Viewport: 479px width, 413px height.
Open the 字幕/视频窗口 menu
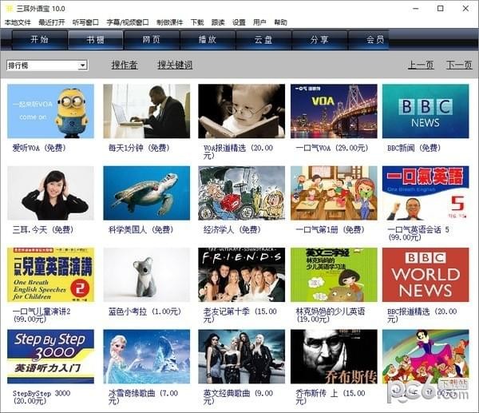pos(128,22)
